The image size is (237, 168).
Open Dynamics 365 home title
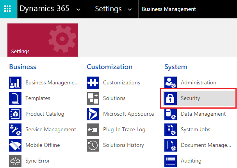44,9
